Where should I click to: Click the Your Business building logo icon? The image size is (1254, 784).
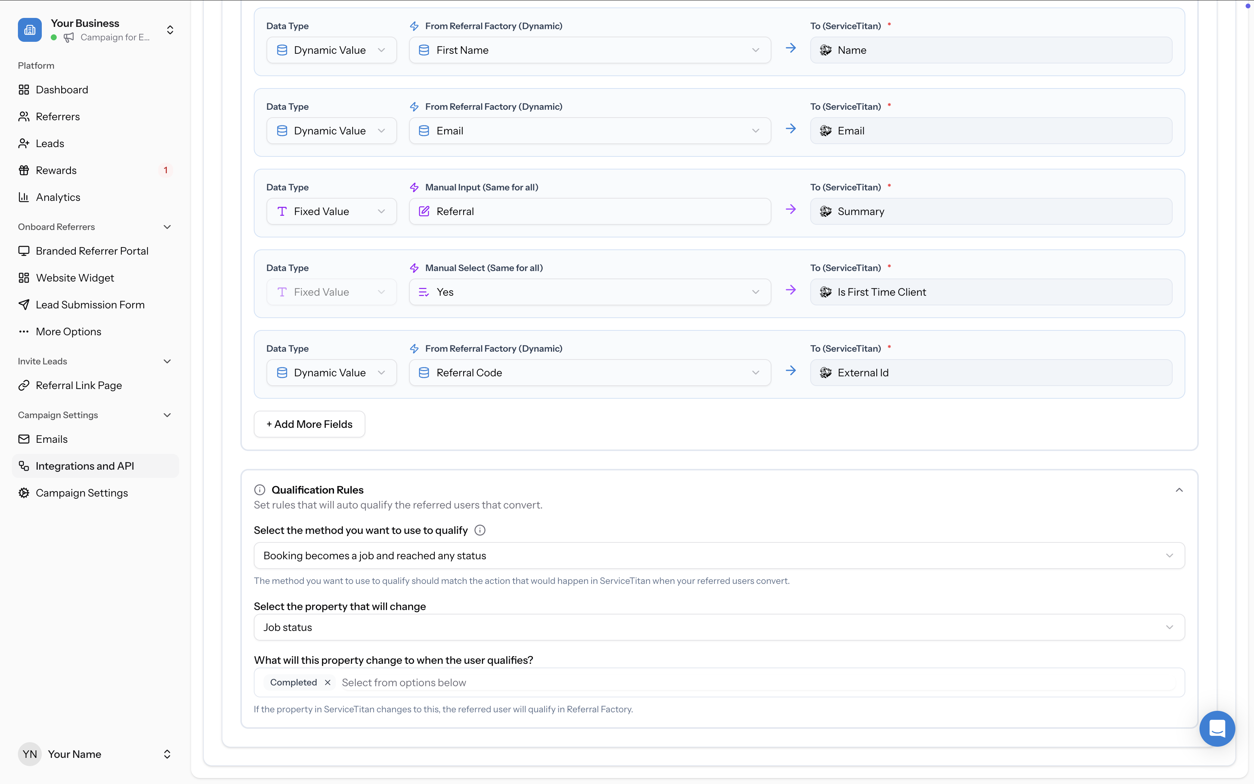(29, 30)
